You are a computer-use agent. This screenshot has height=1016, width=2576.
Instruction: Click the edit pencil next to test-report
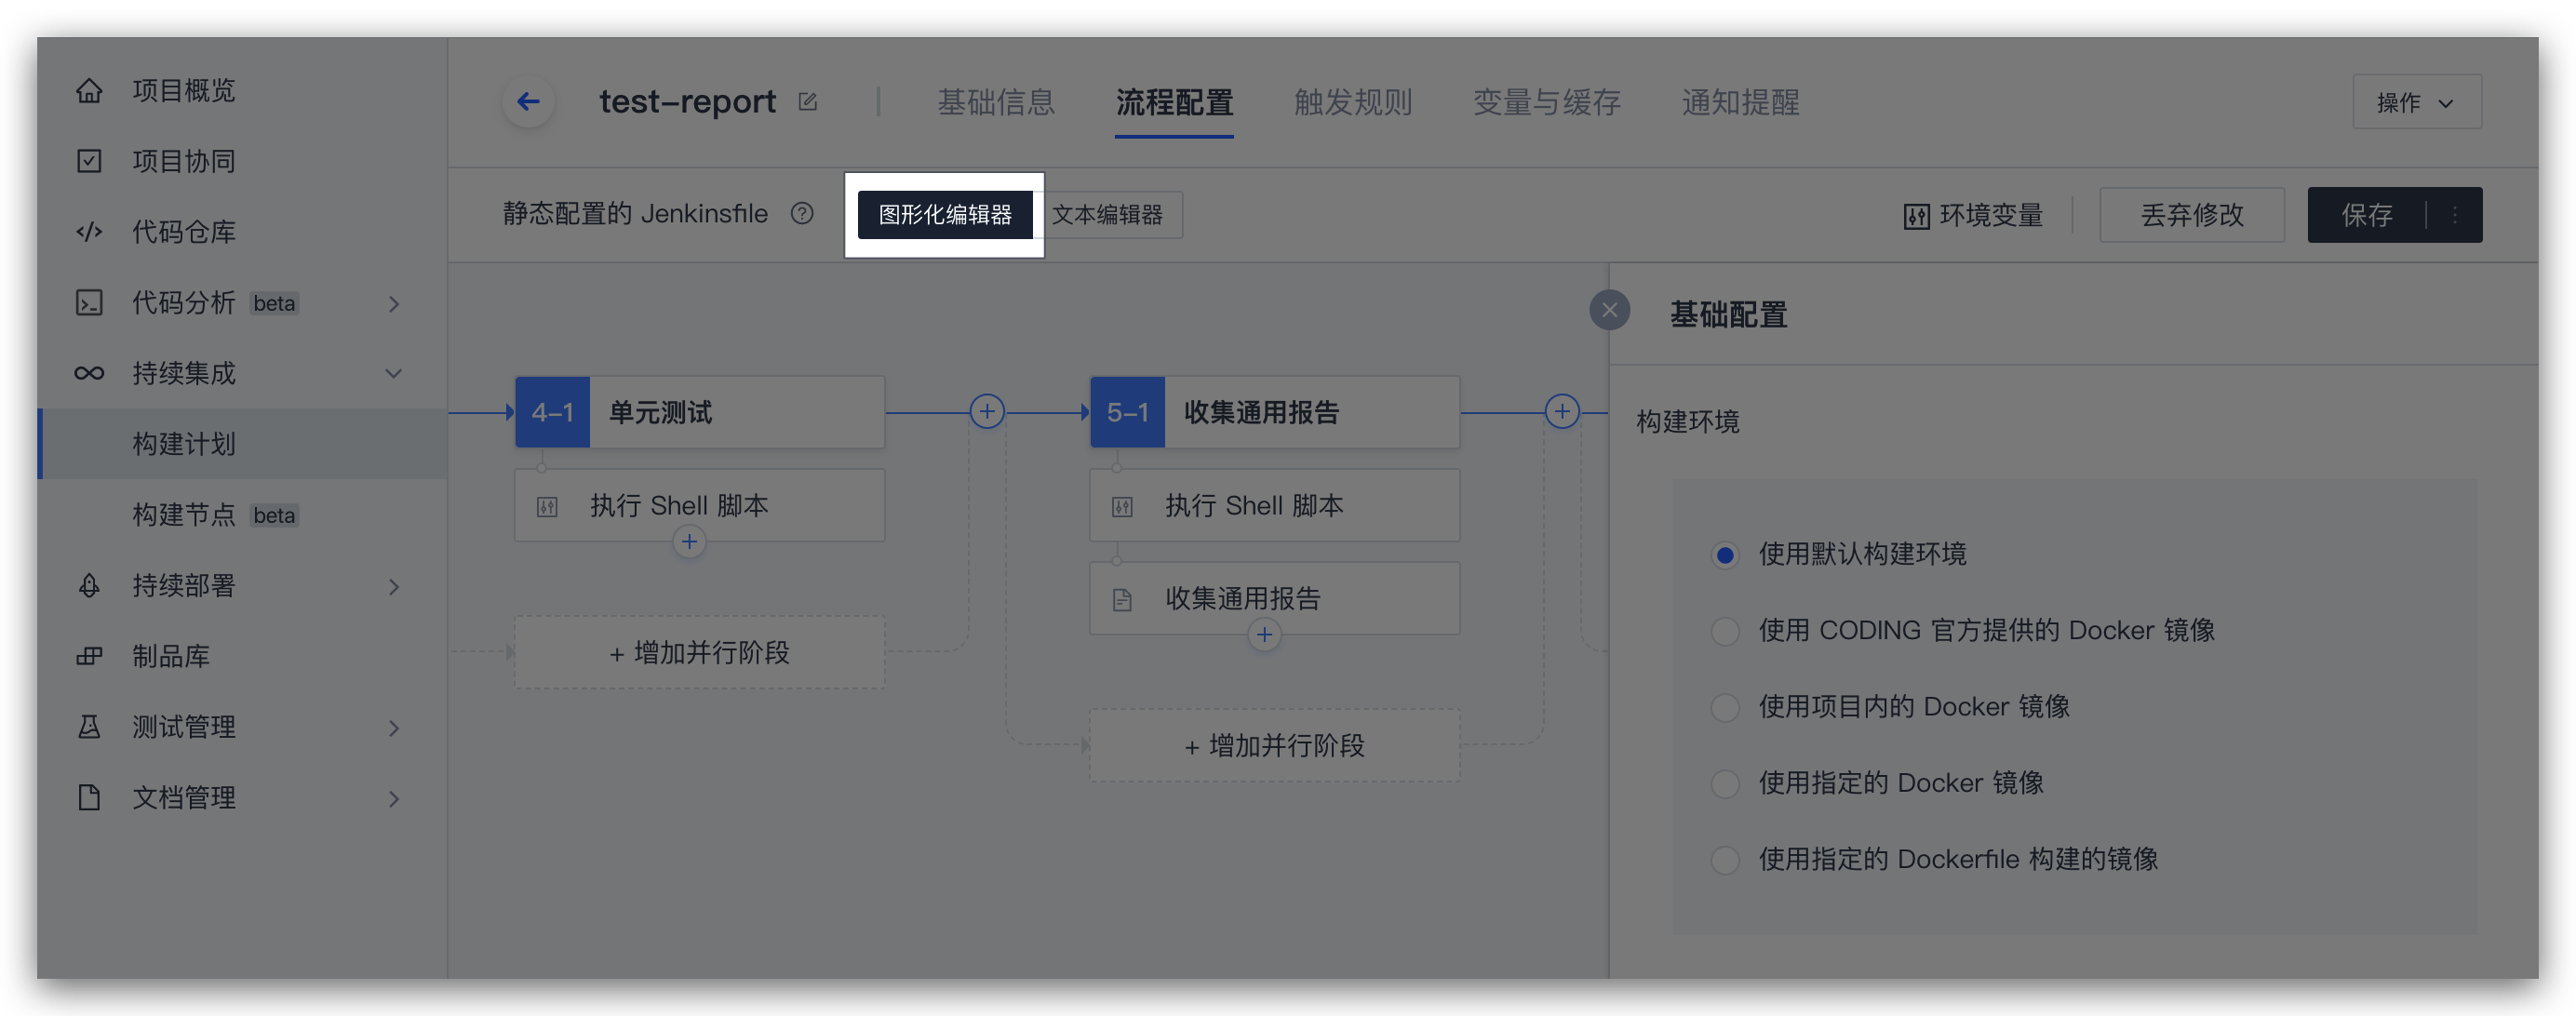pos(808,102)
